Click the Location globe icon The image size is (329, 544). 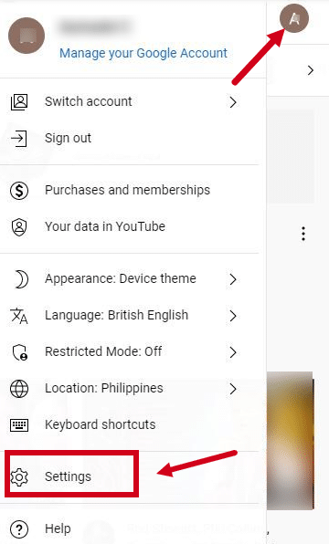pyautogui.click(x=19, y=389)
